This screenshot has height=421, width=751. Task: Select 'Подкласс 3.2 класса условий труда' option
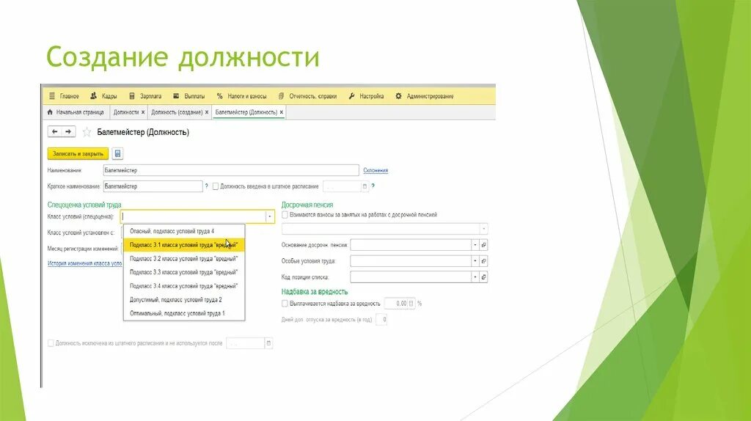tap(184, 259)
